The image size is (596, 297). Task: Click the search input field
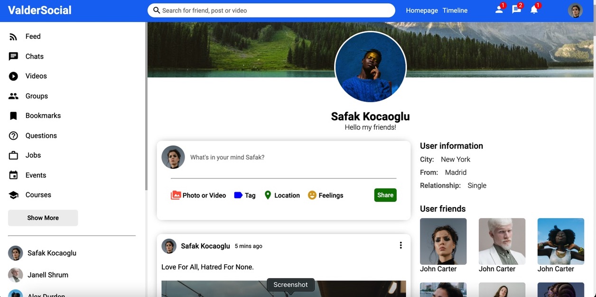point(275,10)
